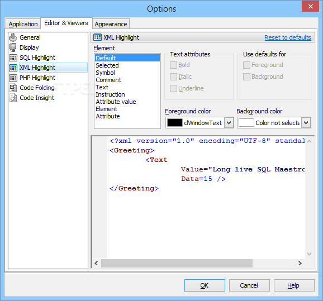Click the <?xml version line in preview

pos(207,141)
